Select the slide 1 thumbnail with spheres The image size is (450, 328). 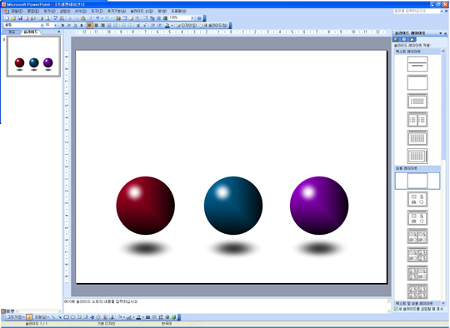33,57
